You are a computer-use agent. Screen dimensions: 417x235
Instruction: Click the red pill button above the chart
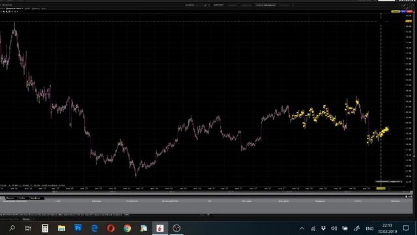click(x=410, y=12)
